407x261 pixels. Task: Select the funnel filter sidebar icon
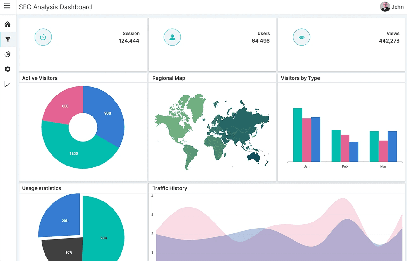(x=8, y=39)
